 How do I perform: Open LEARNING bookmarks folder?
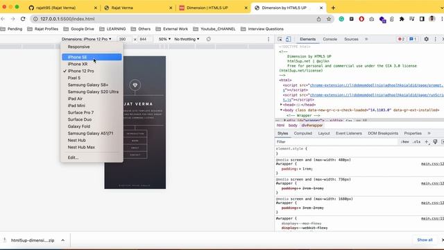112,29
